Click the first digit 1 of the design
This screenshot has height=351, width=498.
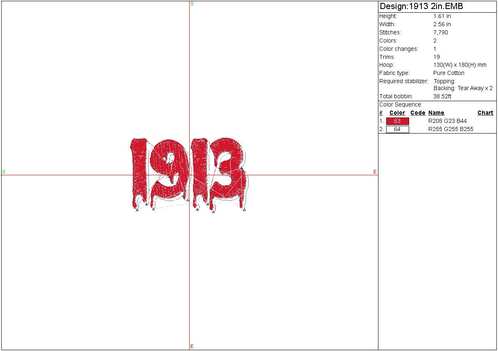(139, 172)
